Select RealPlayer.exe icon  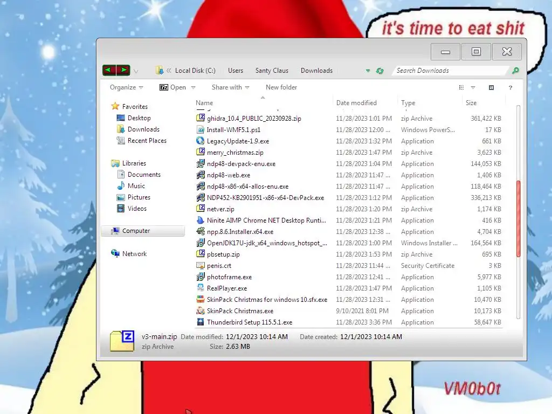pos(201,288)
